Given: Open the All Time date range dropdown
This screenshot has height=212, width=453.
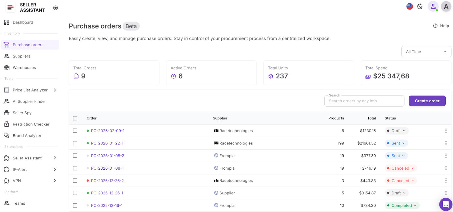Looking at the screenshot, I should pos(426,52).
